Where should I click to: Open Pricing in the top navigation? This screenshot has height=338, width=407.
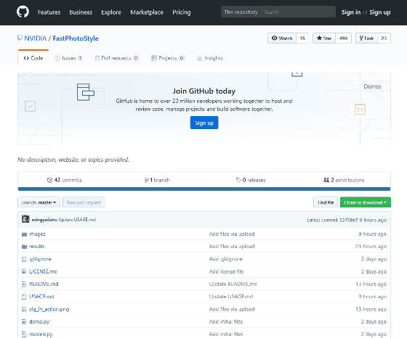[x=182, y=12]
